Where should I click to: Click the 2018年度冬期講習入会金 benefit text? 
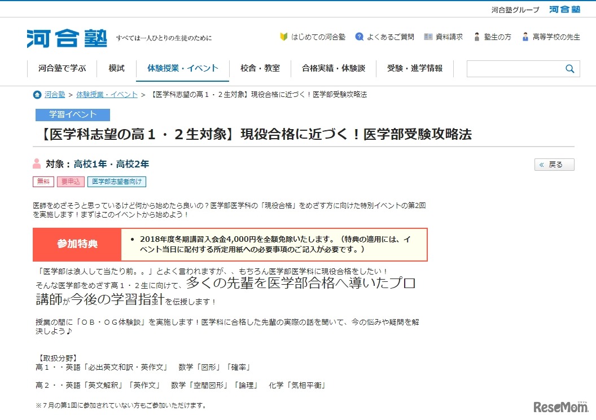(275, 244)
